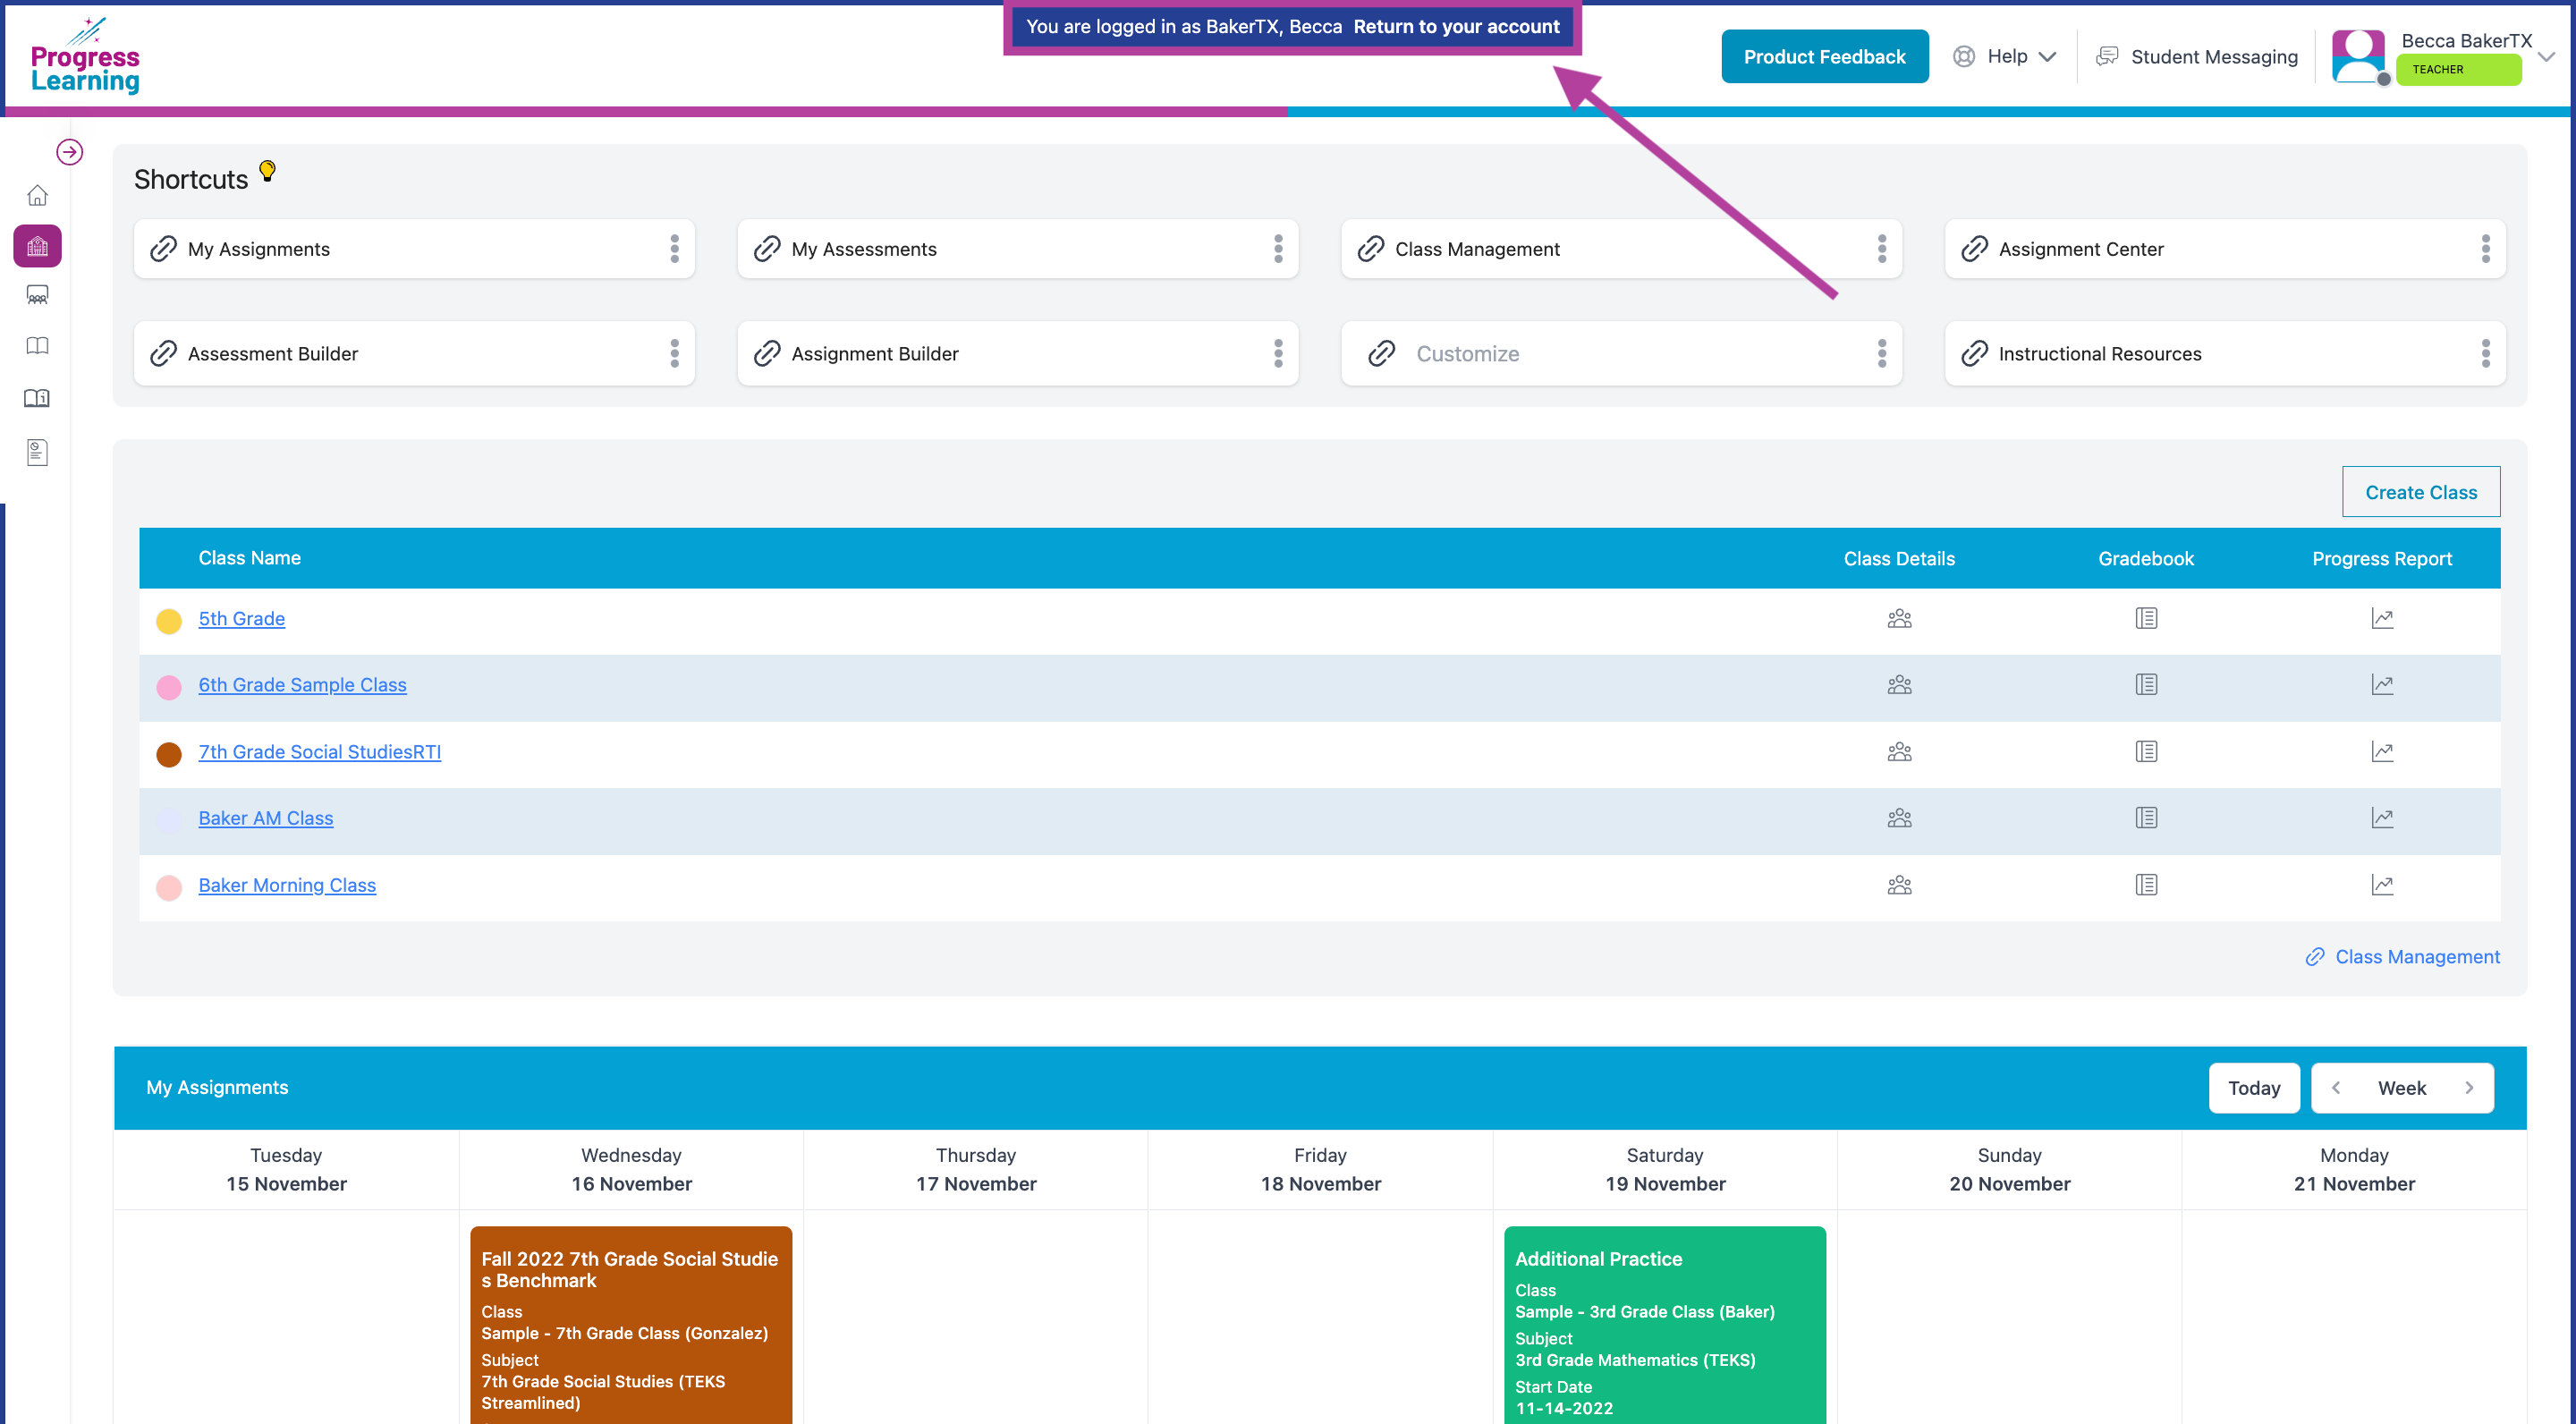2576x1424 pixels.
Task: Open the open book sidebar icon
Action: (x=37, y=346)
